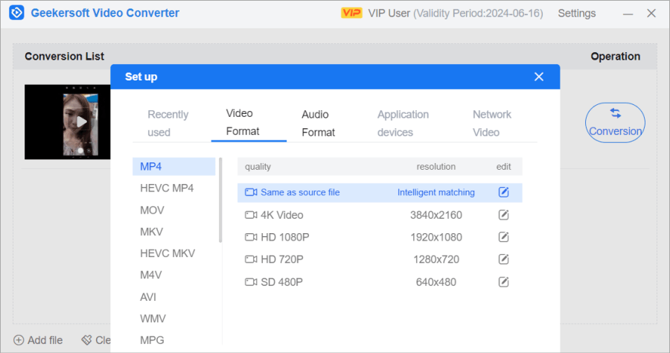Edit the Same as source file preset

(503, 192)
